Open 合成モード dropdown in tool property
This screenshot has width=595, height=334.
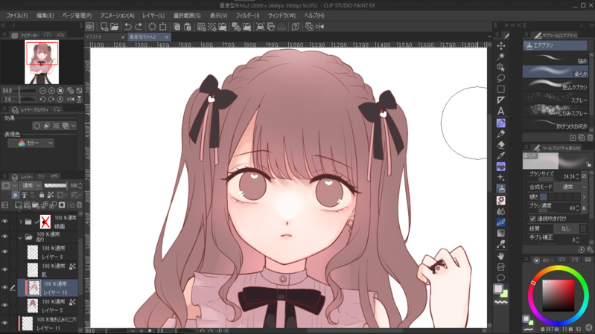[570, 187]
